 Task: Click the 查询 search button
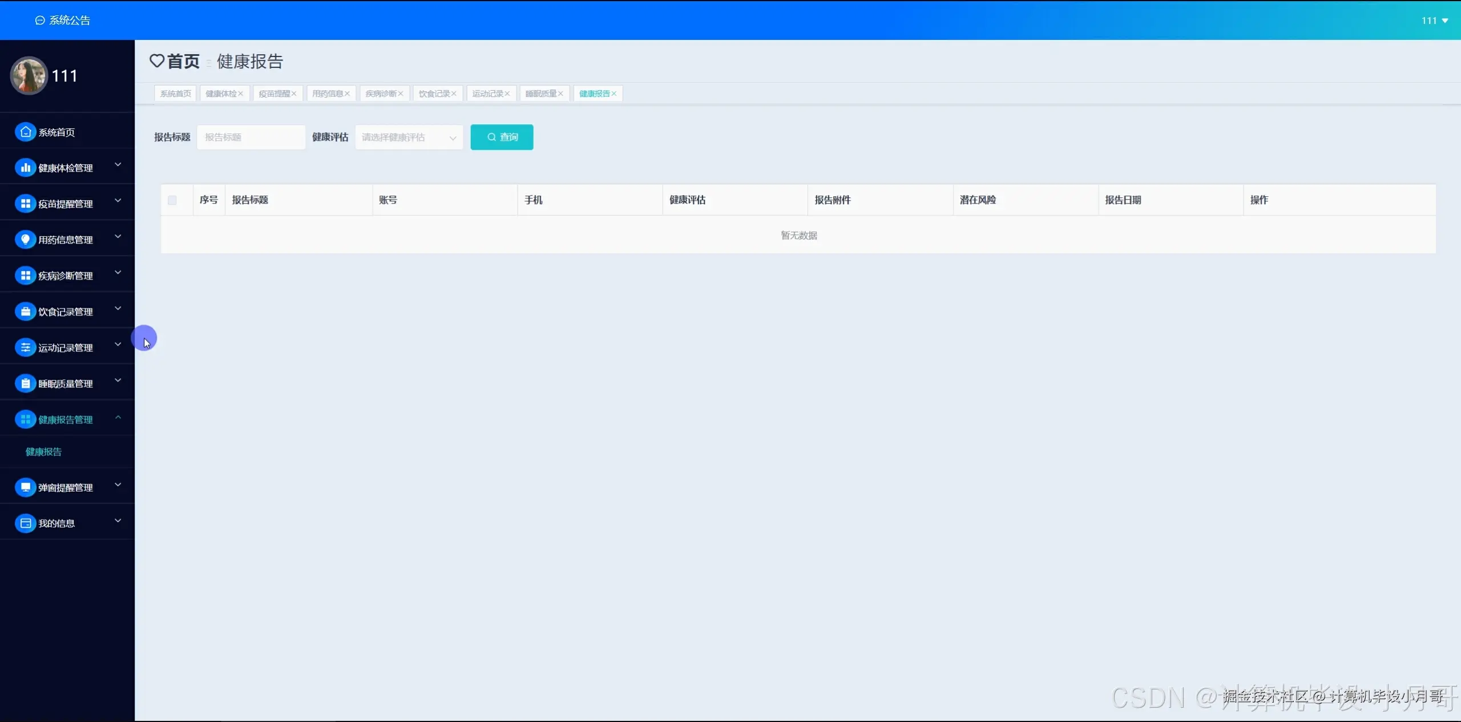[x=502, y=137]
